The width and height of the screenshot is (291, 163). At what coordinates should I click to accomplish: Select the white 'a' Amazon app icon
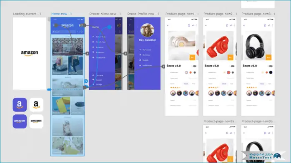point(36,105)
